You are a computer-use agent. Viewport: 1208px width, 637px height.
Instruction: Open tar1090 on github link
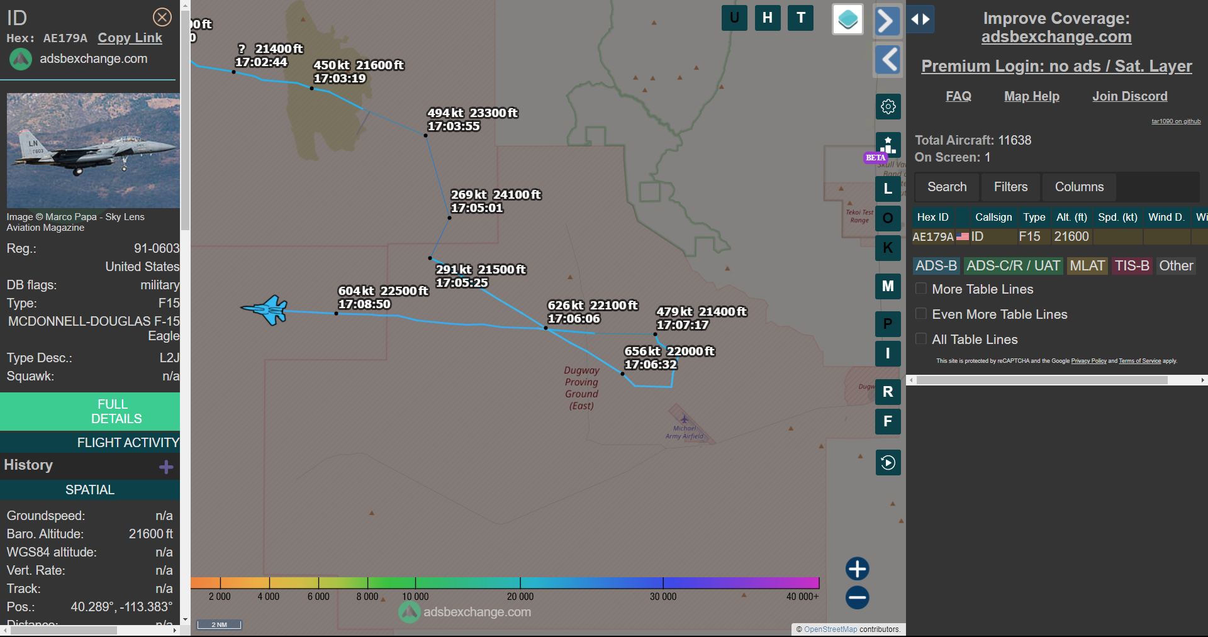coord(1176,121)
